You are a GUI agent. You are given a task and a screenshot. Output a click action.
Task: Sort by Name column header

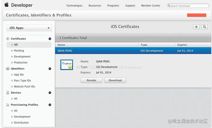coord(97,45)
